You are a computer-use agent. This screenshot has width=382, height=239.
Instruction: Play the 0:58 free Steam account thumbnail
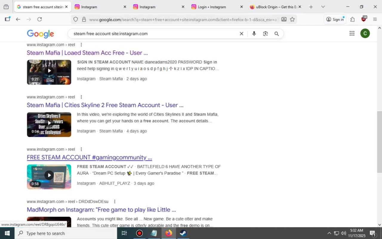[49, 177]
